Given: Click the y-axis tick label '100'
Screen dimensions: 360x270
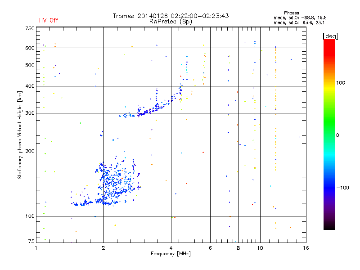Looking at the screenshot, I should click(30, 216).
